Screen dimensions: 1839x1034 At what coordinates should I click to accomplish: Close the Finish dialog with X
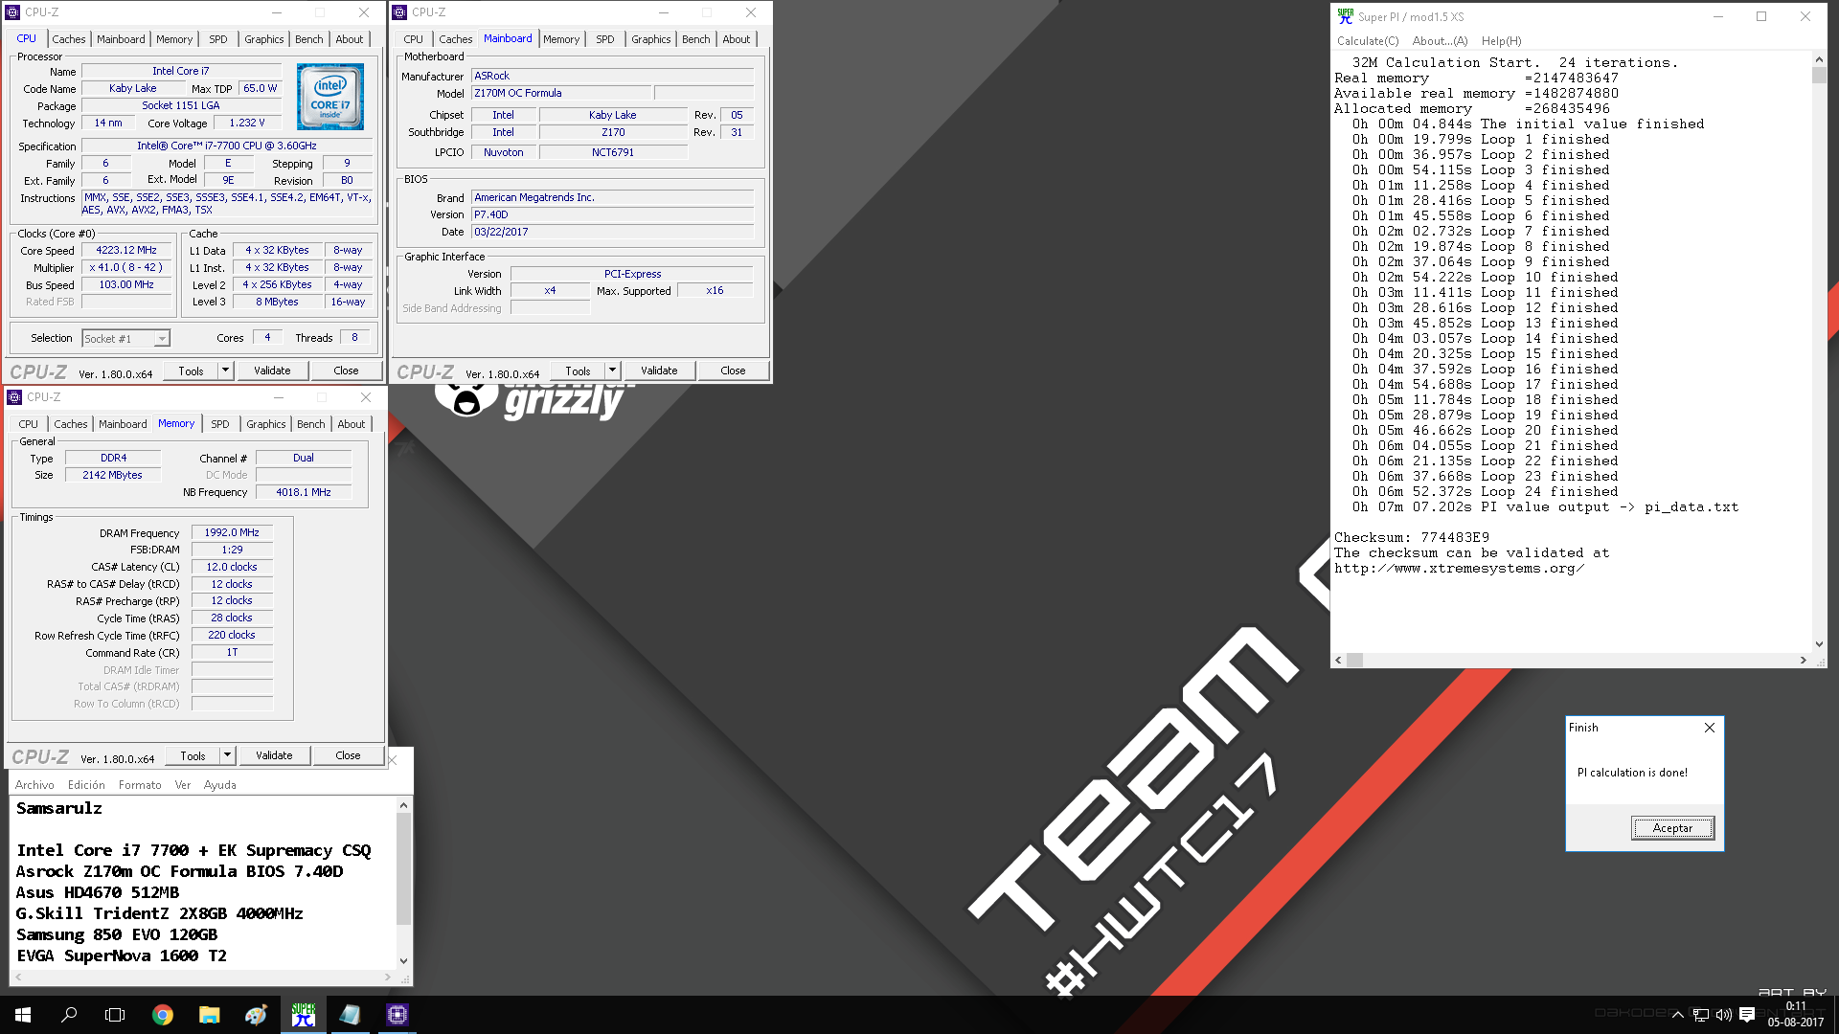[1710, 728]
